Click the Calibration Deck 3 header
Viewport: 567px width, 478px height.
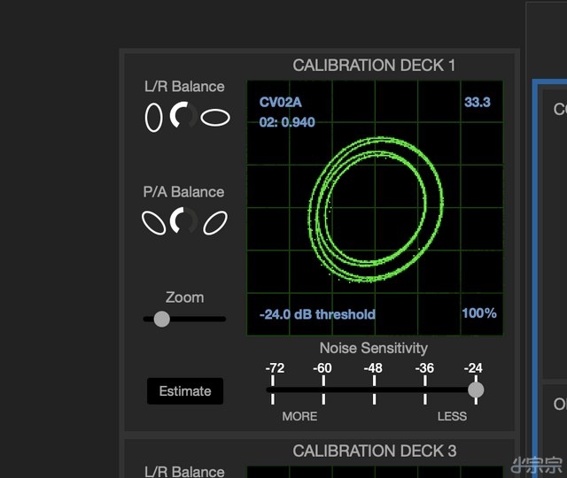(374, 451)
